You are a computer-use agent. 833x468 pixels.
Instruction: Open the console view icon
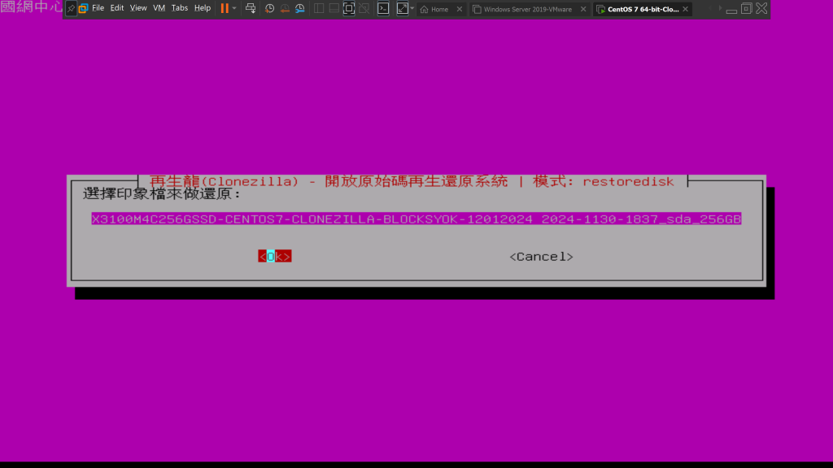coord(382,8)
